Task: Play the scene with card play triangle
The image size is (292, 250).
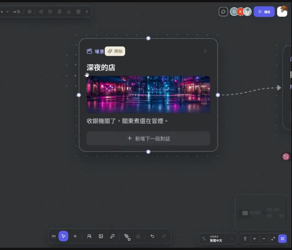Action: tap(205, 51)
